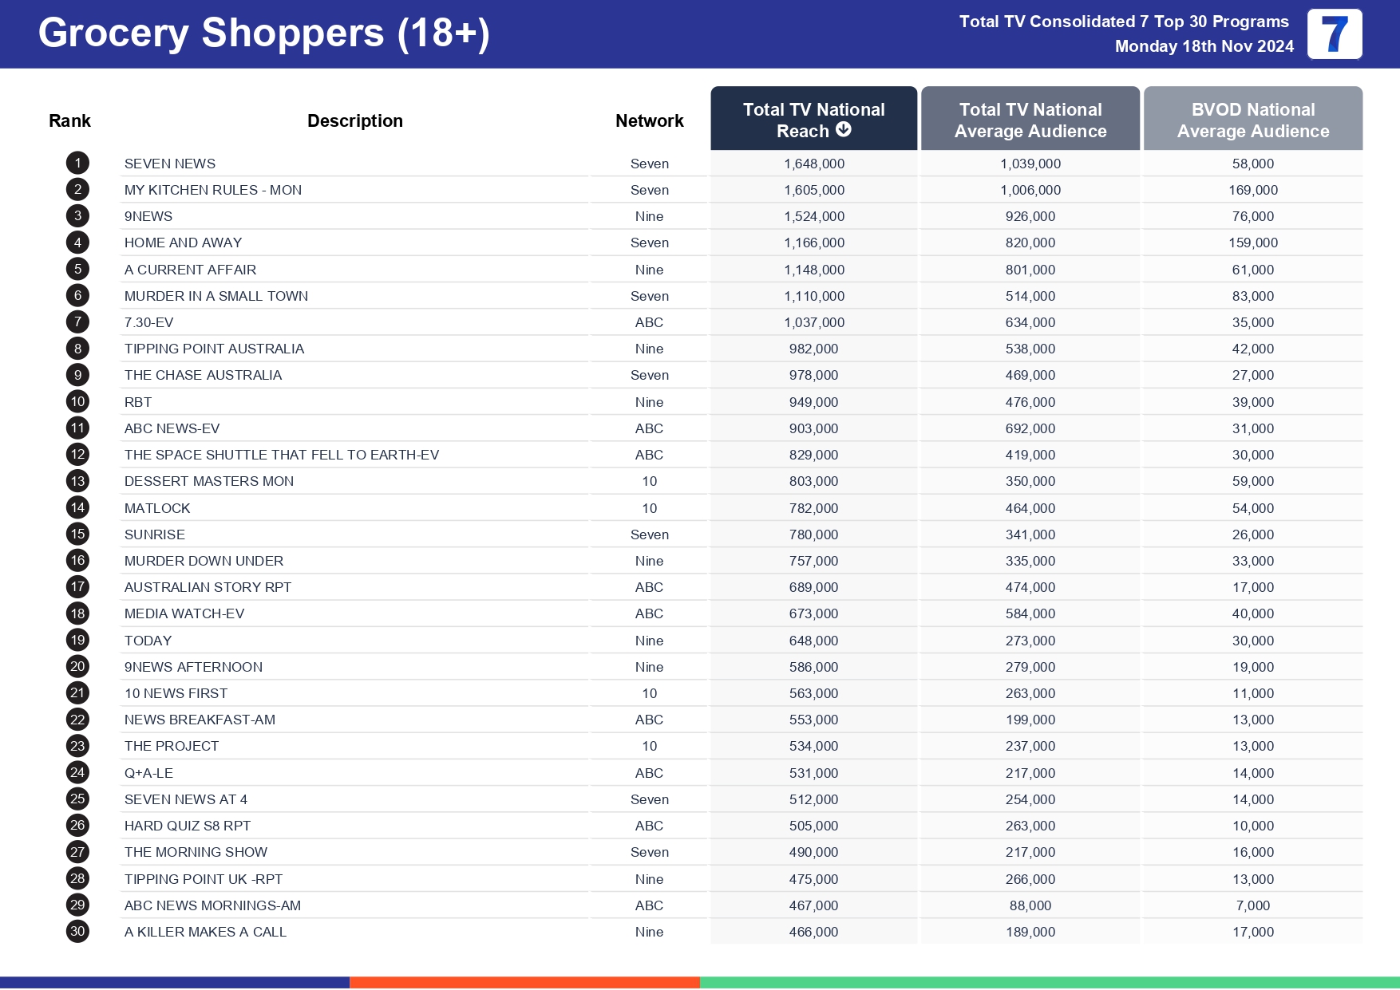Click the green segment of footer bar
The width and height of the screenshot is (1400, 990).
coord(1049,982)
